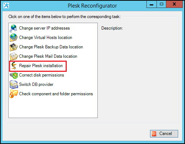The width and height of the screenshot is (185, 144).
Task: Click the Plesk Reconfigurator title bar wrench icon
Action: pyautogui.click(x=6, y=5)
